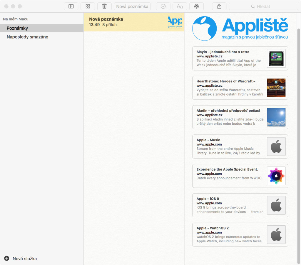Click the '13:49 8 příloh' note info

[103, 25]
